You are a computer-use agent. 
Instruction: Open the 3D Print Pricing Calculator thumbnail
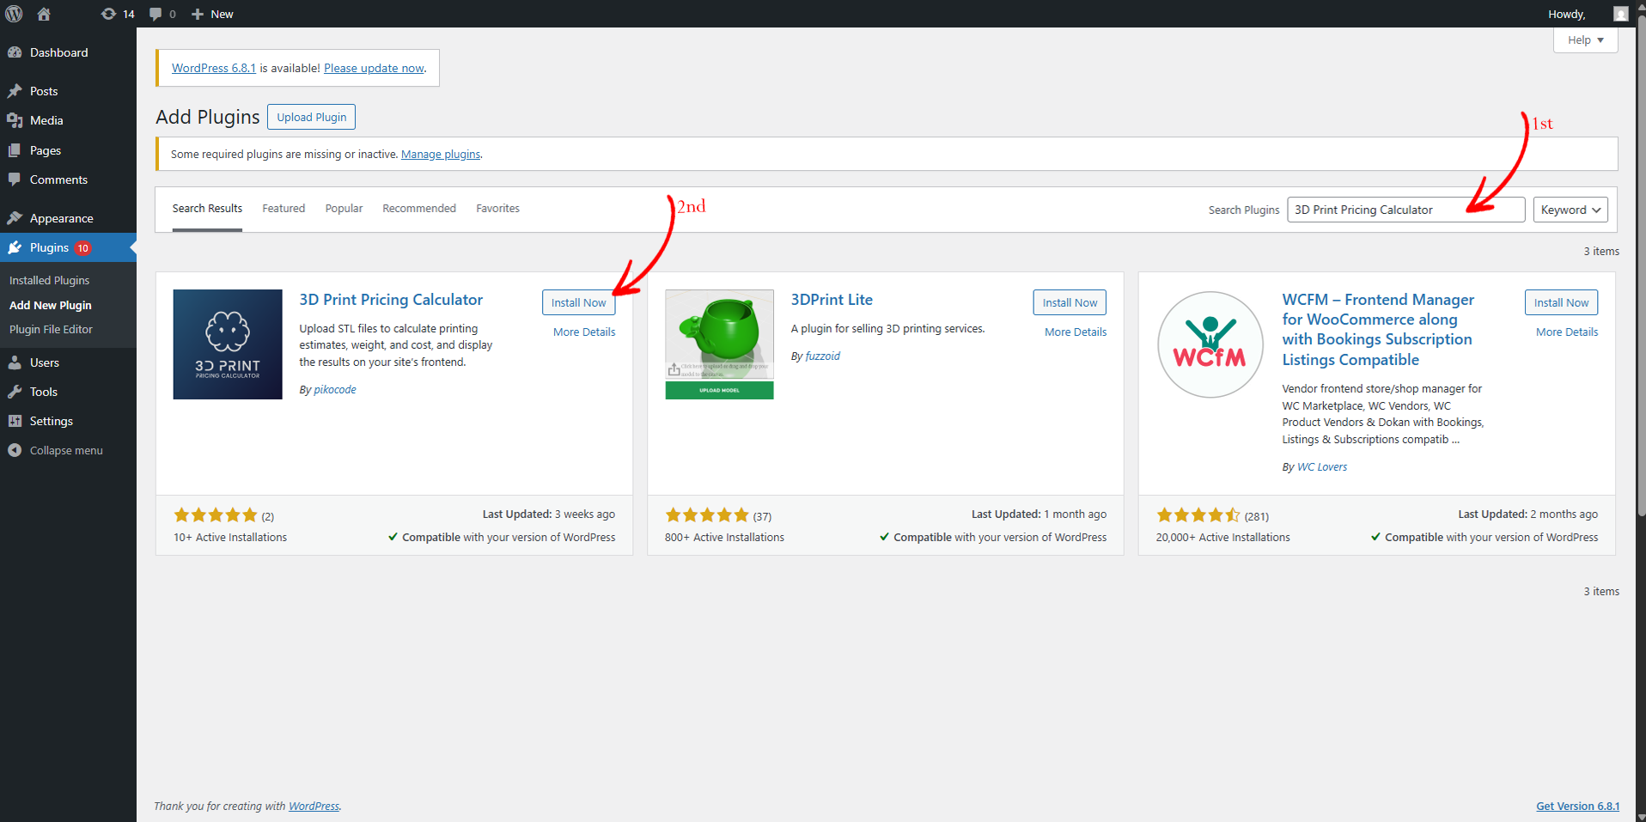pos(228,344)
